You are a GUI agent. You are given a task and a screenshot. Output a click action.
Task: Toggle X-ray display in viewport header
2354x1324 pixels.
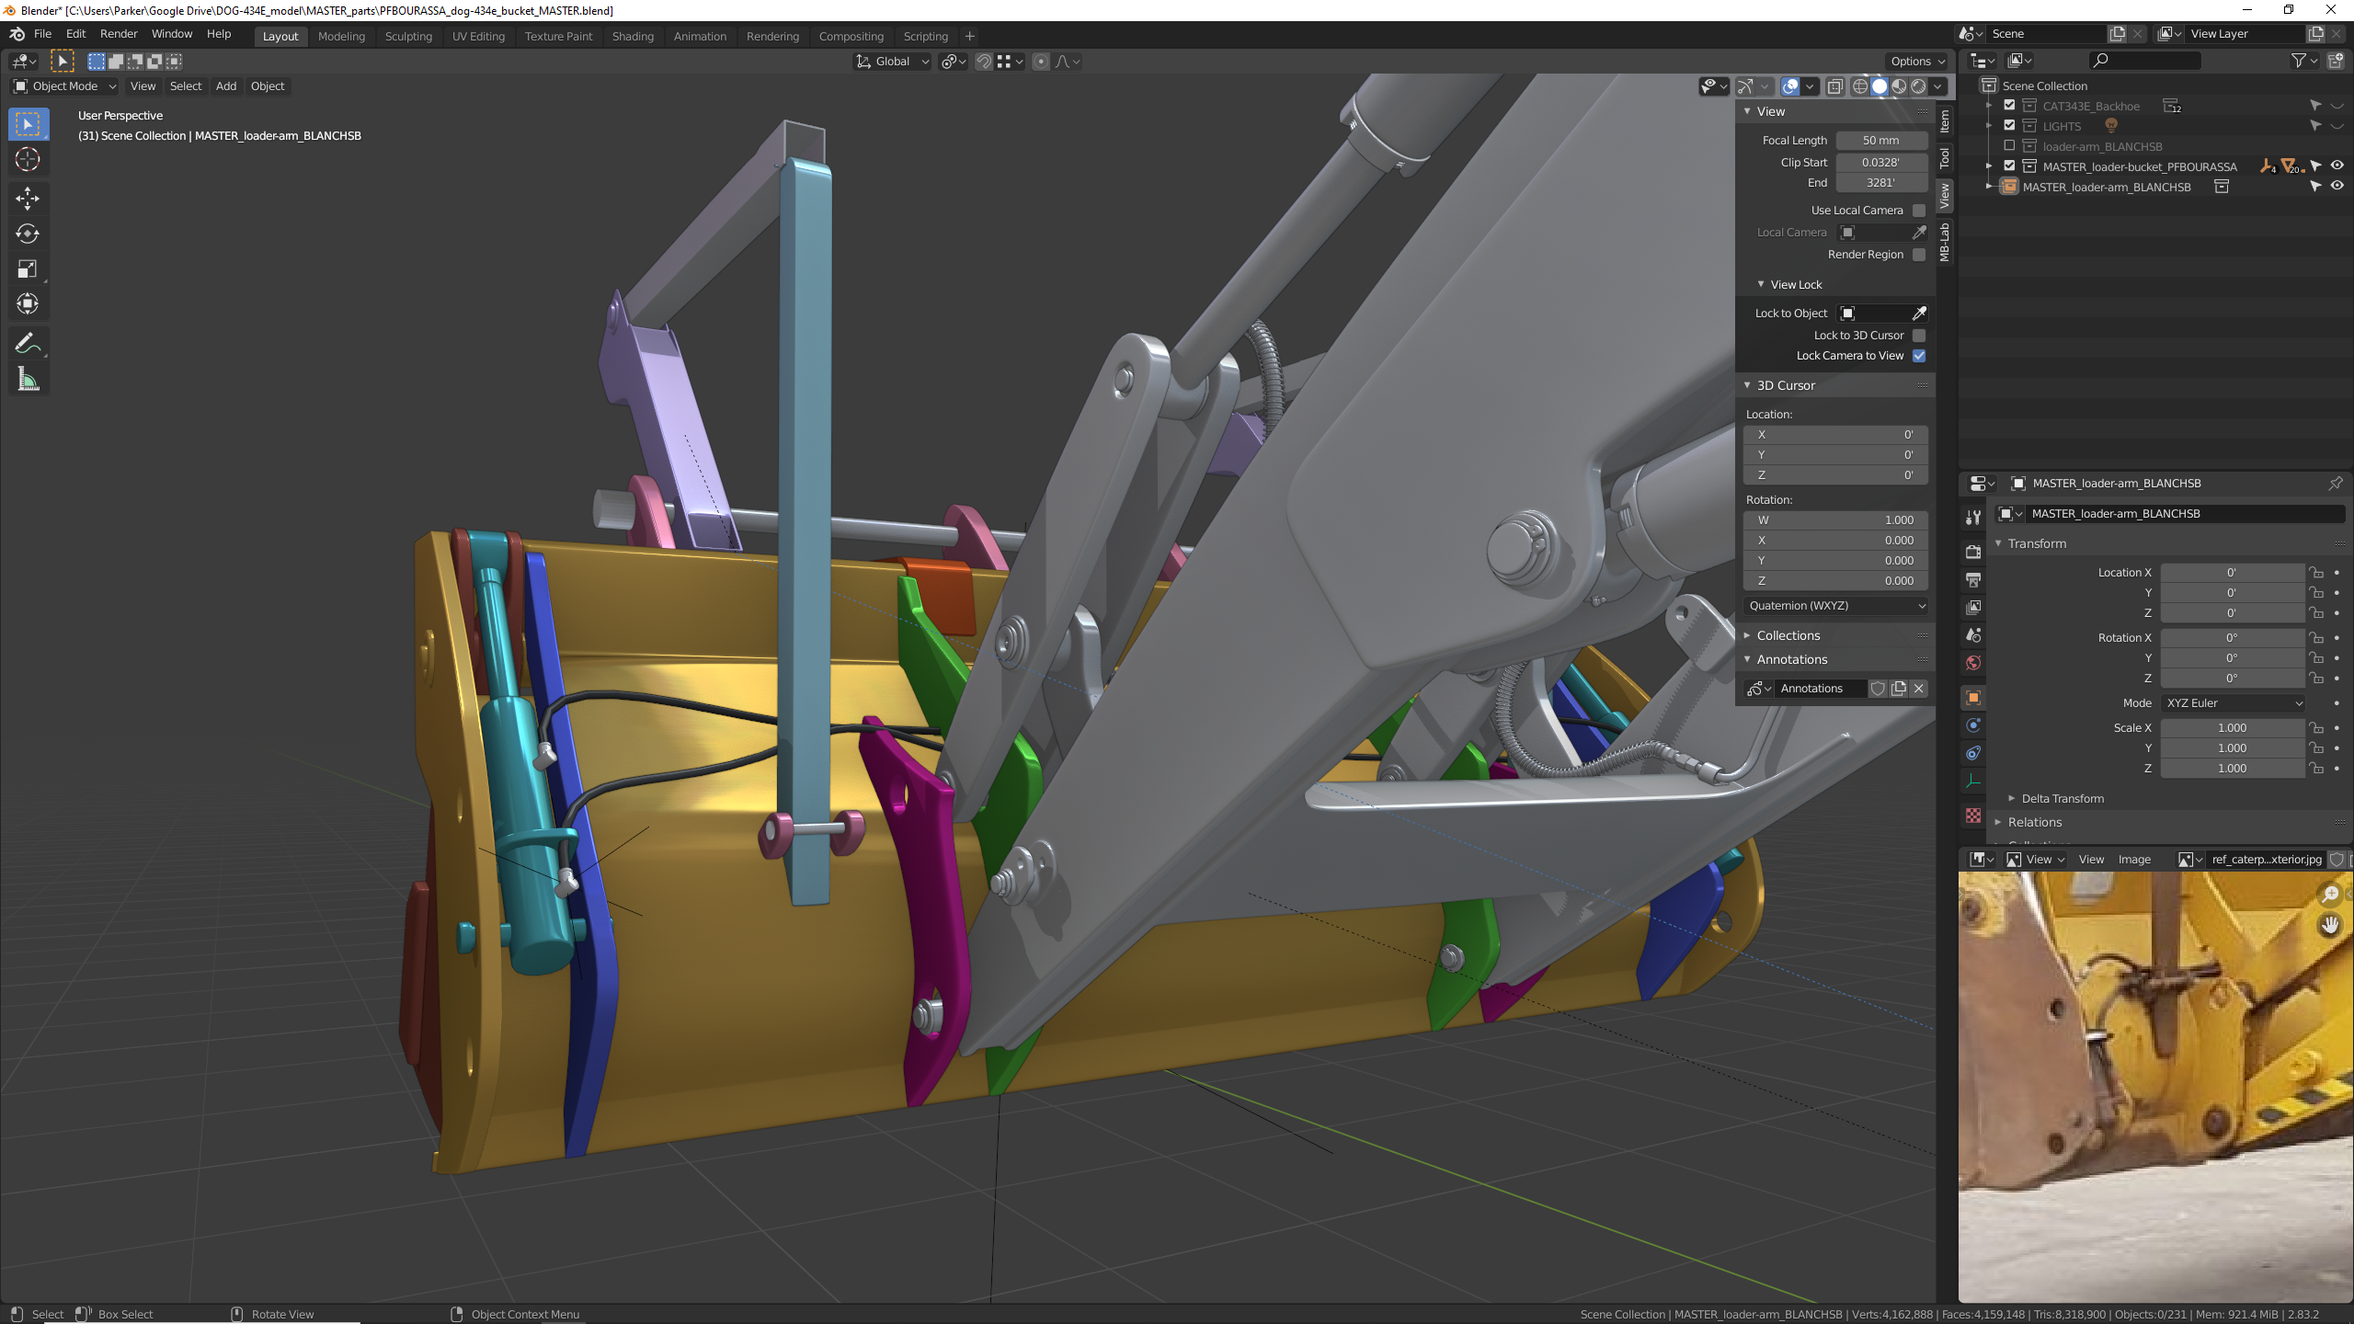(x=1834, y=86)
